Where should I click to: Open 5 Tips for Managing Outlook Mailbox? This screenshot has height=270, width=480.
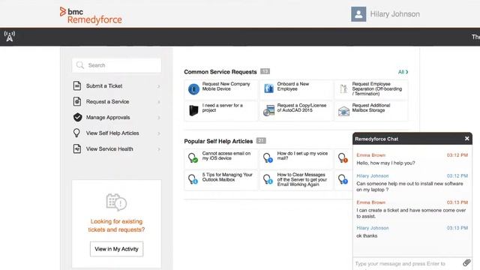click(221, 180)
